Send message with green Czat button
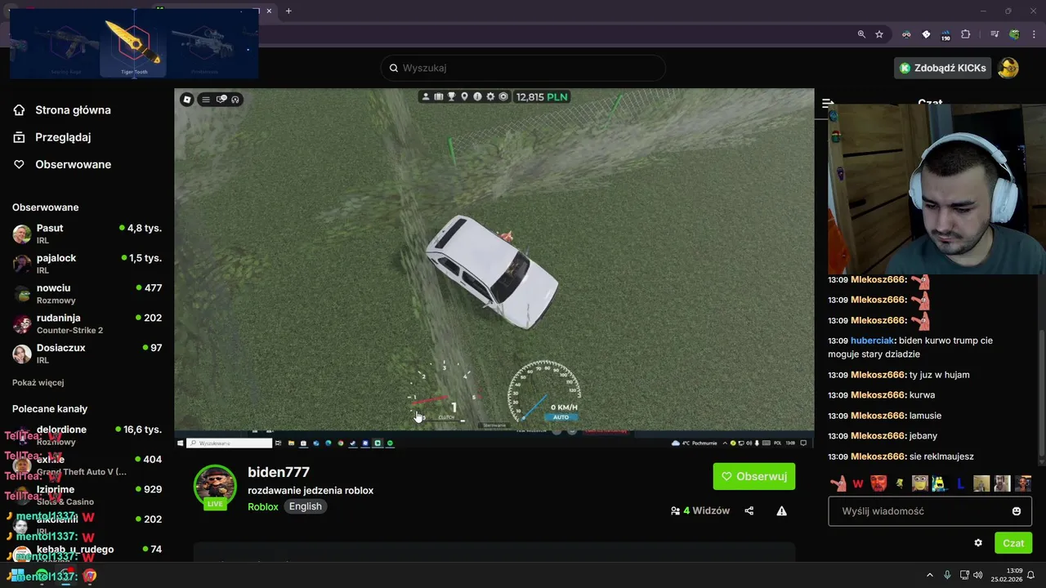 [x=1013, y=543]
